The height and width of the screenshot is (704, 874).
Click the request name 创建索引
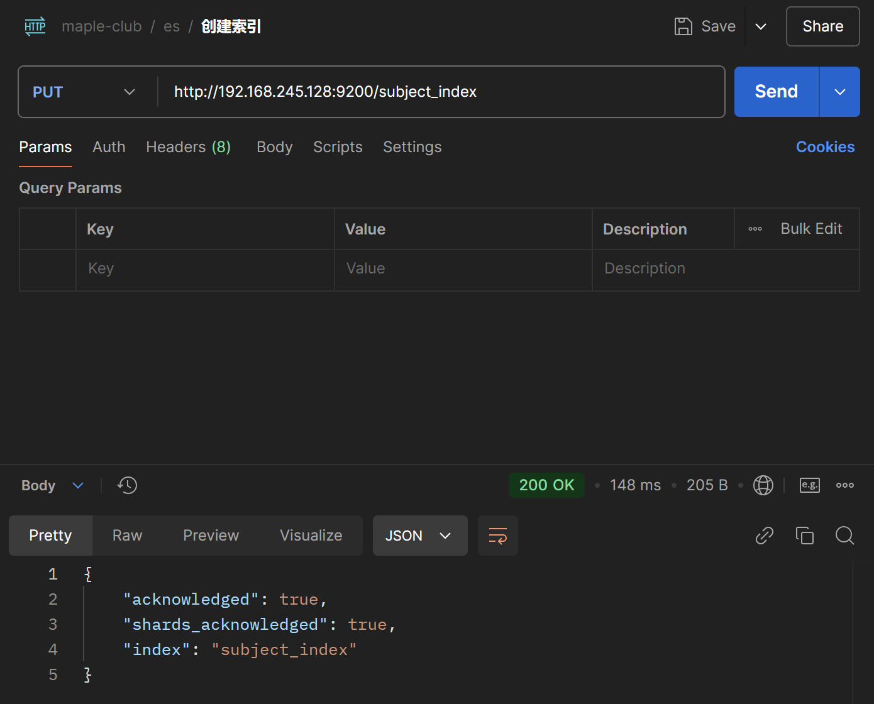(x=231, y=26)
